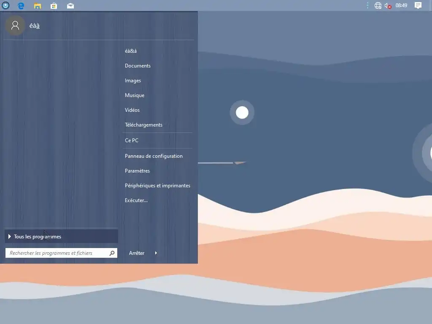The image size is (432, 324).
Task: Click the Rechercher les programmes search field
Action: (x=61, y=253)
